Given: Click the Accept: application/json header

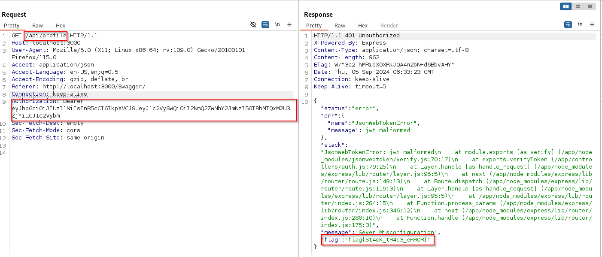Looking at the screenshot, I should pyautogui.click(x=53, y=65).
